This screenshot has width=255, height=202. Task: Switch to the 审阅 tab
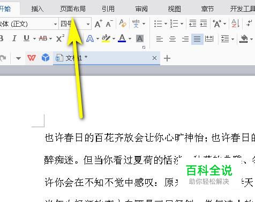click(141, 9)
